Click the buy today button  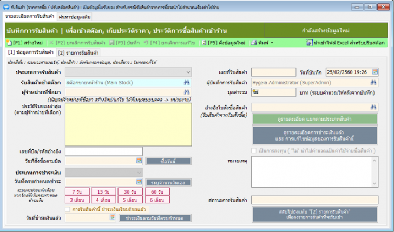(x=168, y=161)
